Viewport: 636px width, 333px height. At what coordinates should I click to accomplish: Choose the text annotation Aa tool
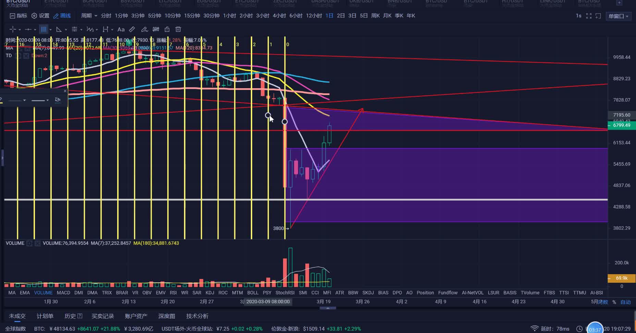121,29
